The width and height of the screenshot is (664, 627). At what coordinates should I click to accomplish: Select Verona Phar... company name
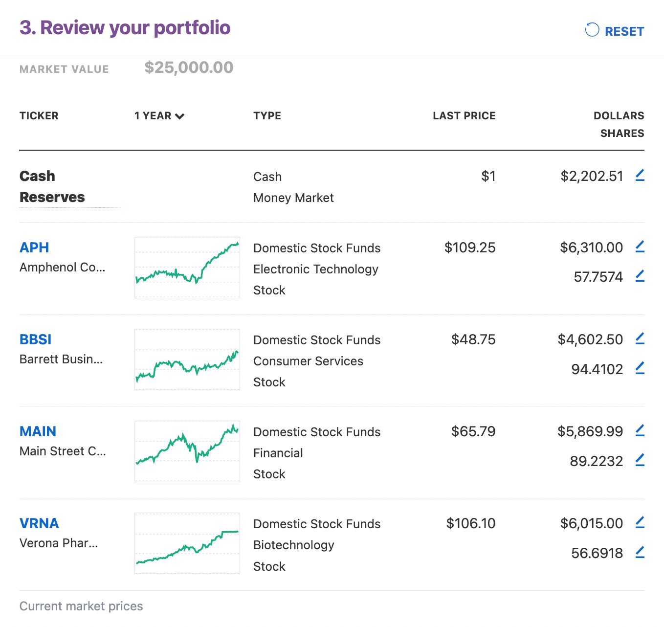click(x=59, y=543)
